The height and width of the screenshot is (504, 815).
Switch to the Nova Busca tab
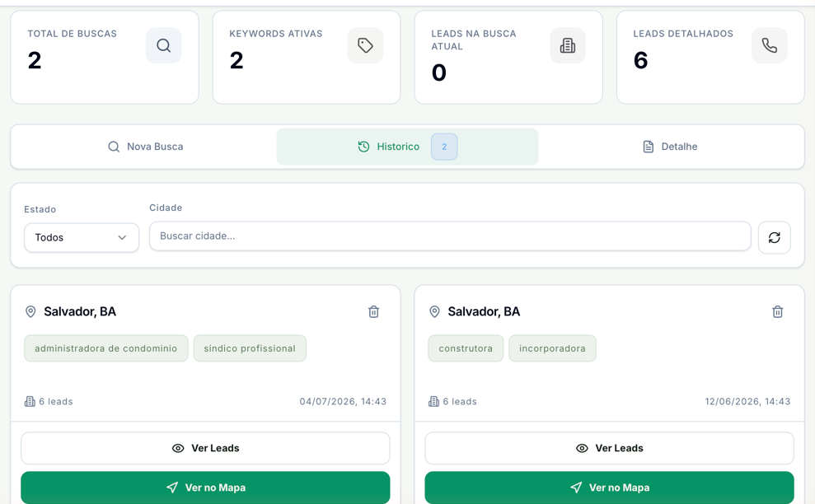tap(146, 147)
